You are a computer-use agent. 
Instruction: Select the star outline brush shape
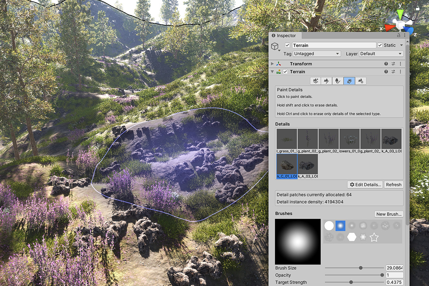[374, 237]
